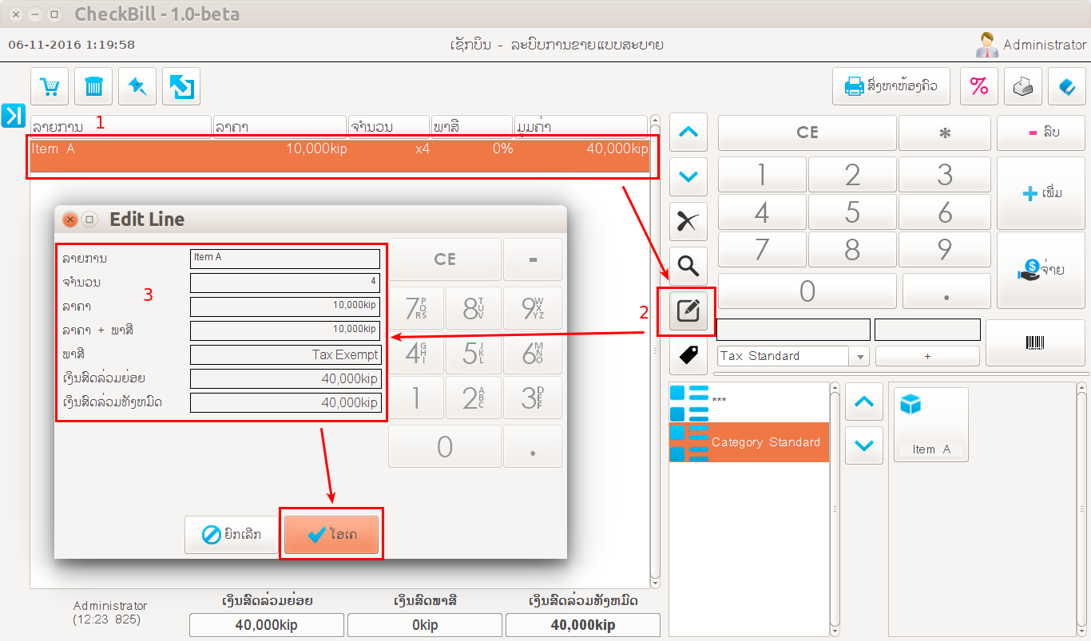Expand the Tax Standard dropdown
Screen dimensions: 1091x641
861,356
